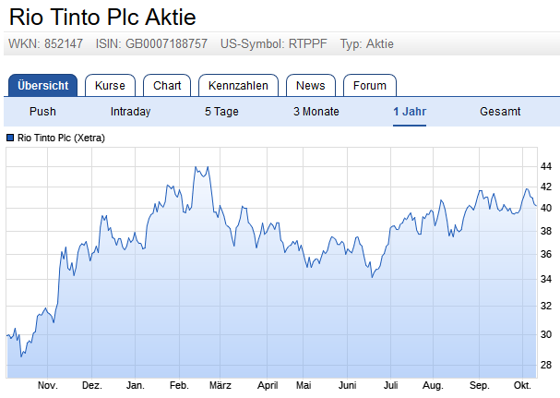Click the Juli label on time axis
Screen dimensions: 560x398
tap(391, 385)
